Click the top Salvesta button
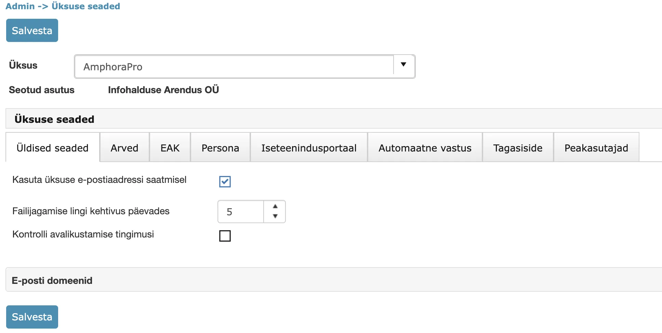Screen dimensions: 662x333 click(32, 30)
